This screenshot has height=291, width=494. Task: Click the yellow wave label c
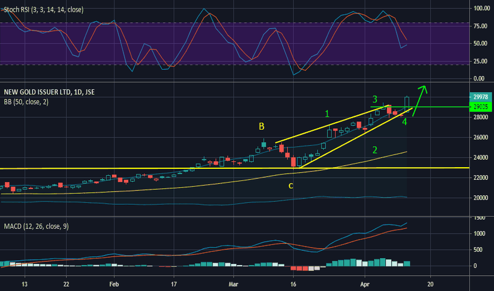(290, 186)
